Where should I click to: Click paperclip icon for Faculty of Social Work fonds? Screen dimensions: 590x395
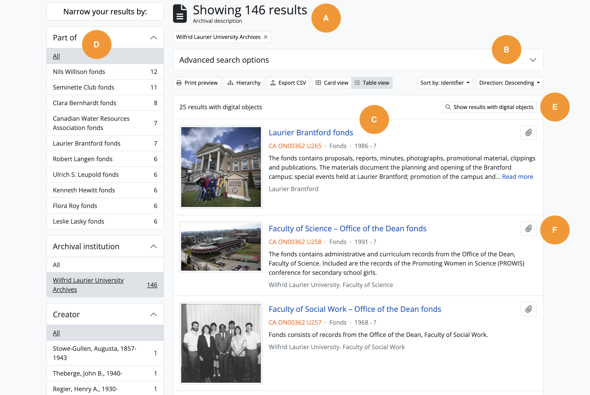(x=528, y=309)
